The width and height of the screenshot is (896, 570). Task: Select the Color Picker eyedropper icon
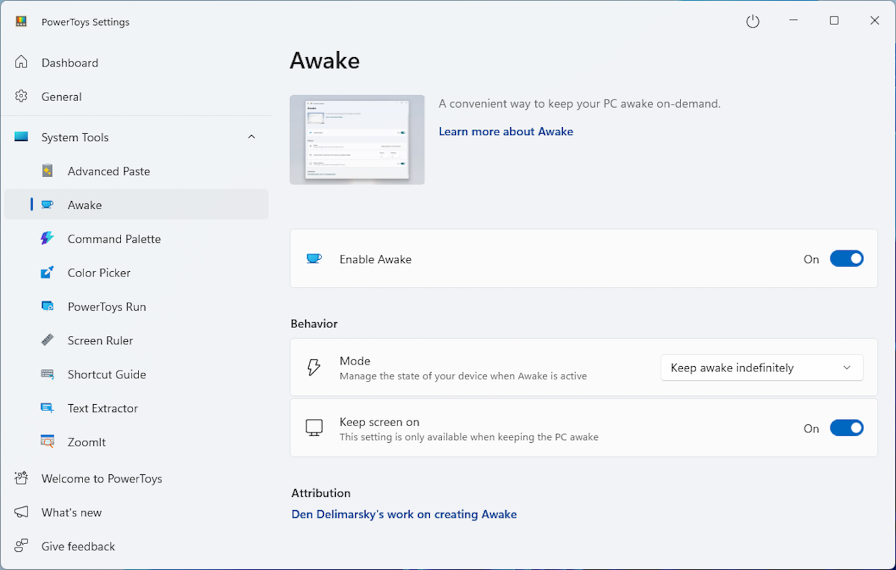click(x=47, y=272)
